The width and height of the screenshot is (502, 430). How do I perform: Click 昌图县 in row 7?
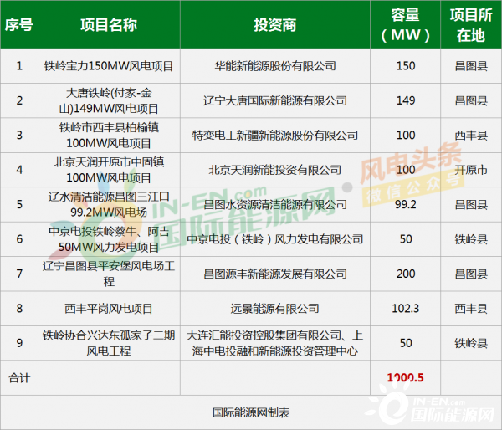[471, 274]
